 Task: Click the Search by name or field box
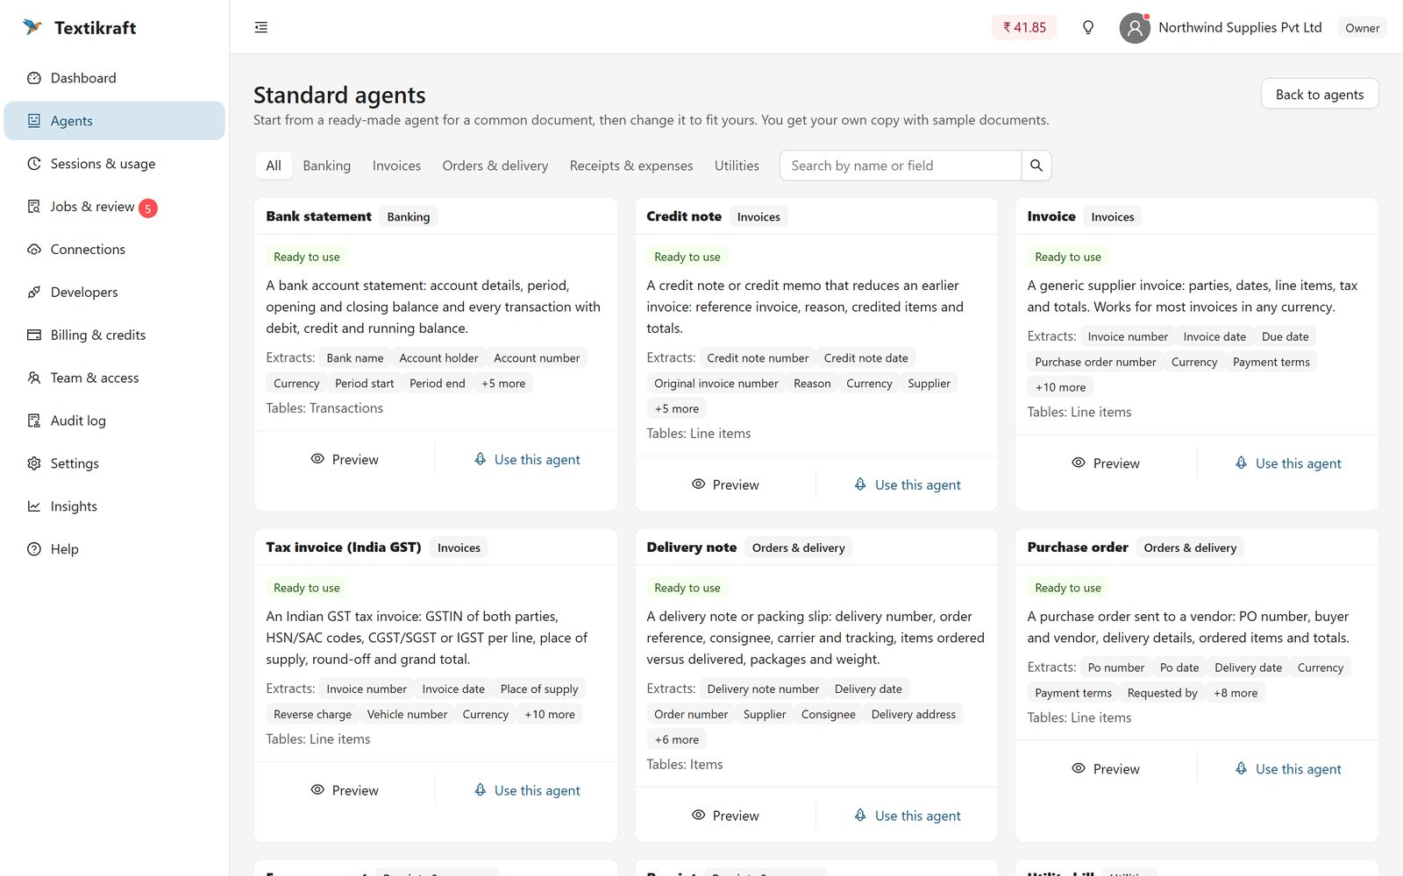tap(901, 166)
